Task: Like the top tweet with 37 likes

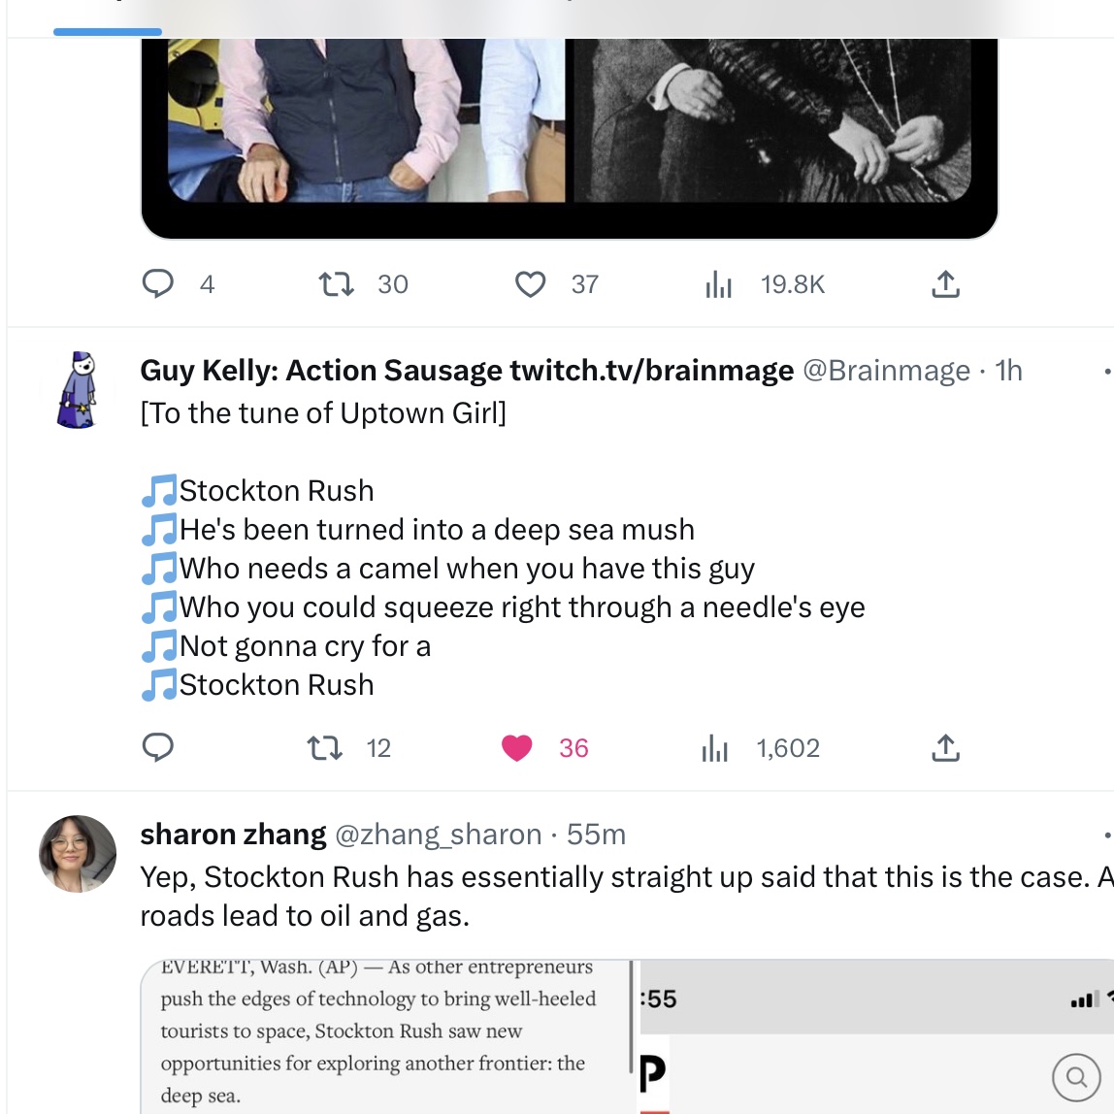Action: 530,284
